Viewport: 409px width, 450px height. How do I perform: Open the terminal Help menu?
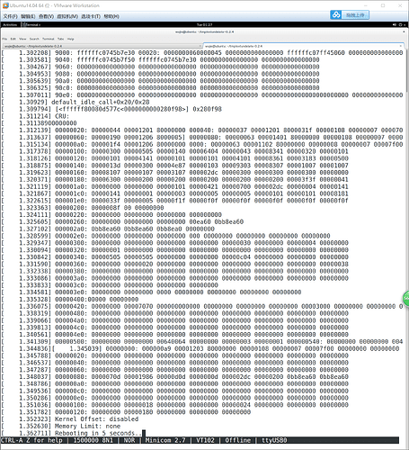pyautogui.click(x=70, y=39)
